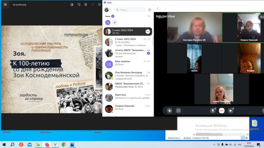Open chat '2 класс 2023-2024' with 18 сентября message
264x148 pixels.
128,42
